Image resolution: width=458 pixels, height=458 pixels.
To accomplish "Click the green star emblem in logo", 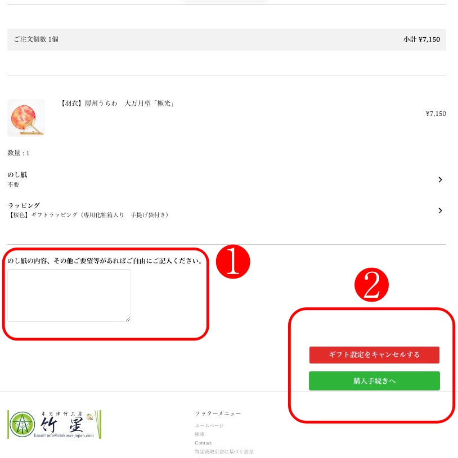I will point(22,424).
